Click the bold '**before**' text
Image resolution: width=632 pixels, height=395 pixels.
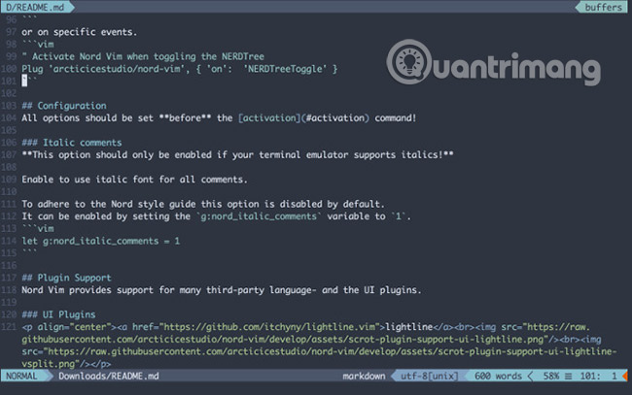[x=185, y=117]
